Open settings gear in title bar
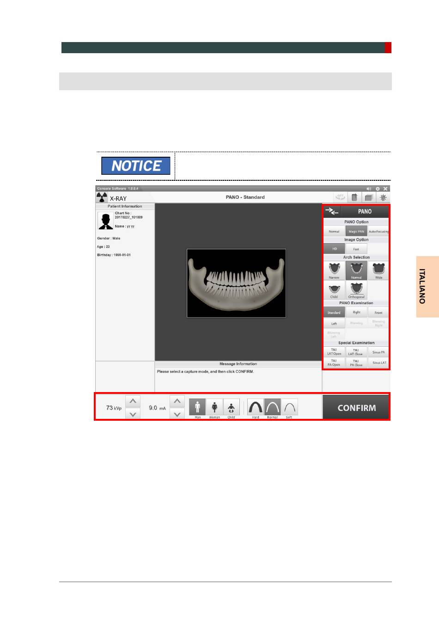 click(378, 189)
